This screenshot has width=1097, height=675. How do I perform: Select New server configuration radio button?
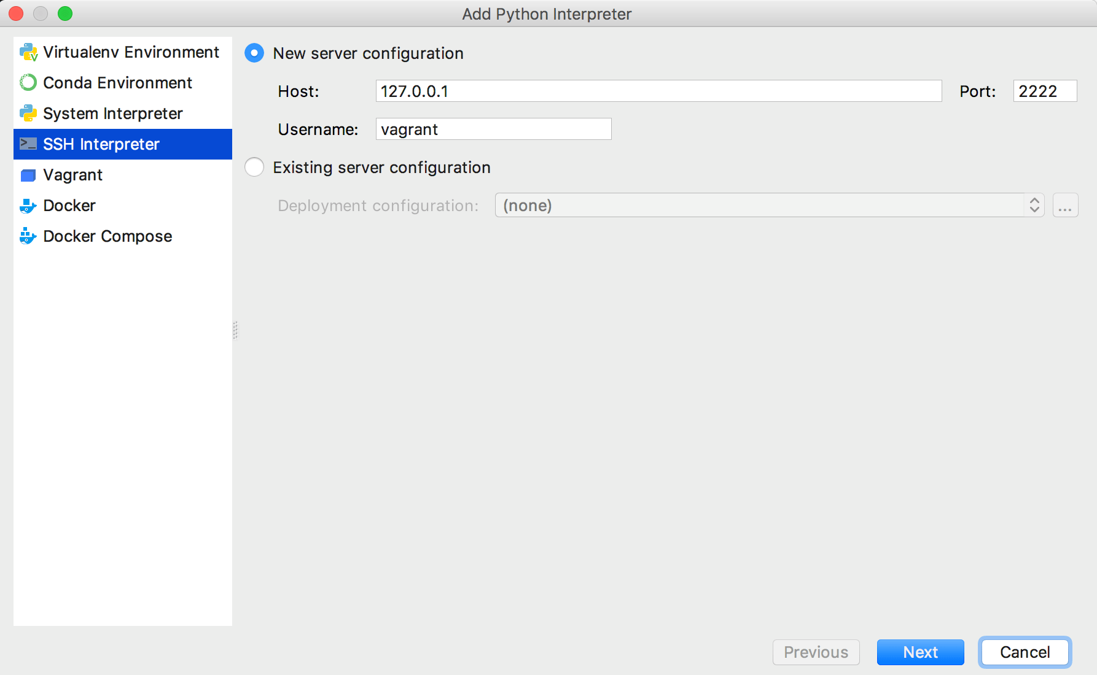[x=254, y=53]
